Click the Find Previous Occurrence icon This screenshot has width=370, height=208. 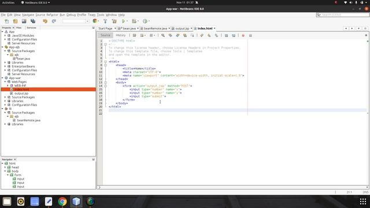[171, 35]
